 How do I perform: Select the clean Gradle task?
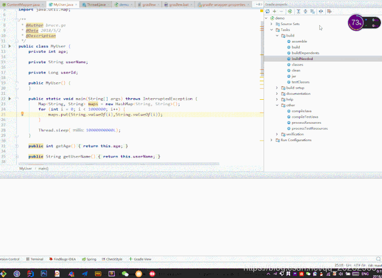[x=296, y=70]
